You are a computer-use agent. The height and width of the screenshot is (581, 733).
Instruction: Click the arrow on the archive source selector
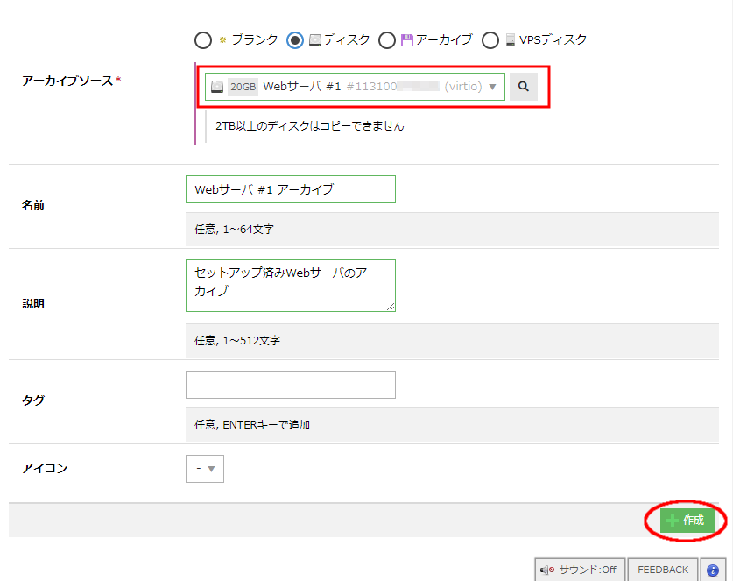pos(492,87)
